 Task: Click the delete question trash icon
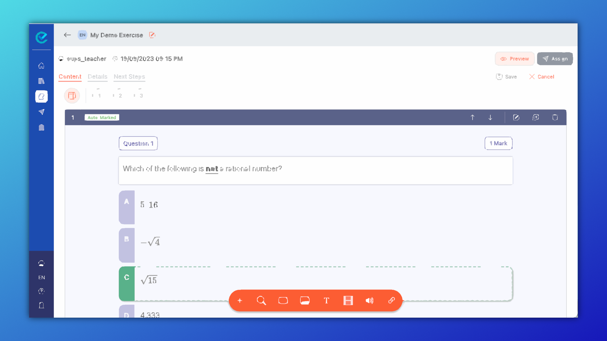pyautogui.click(x=555, y=117)
